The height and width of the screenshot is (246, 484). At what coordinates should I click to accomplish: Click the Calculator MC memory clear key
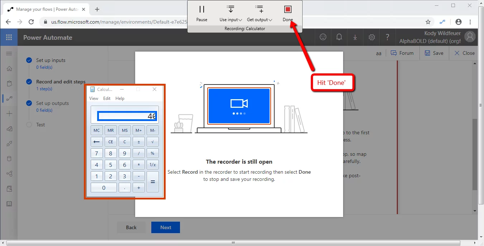[x=96, y=130]
